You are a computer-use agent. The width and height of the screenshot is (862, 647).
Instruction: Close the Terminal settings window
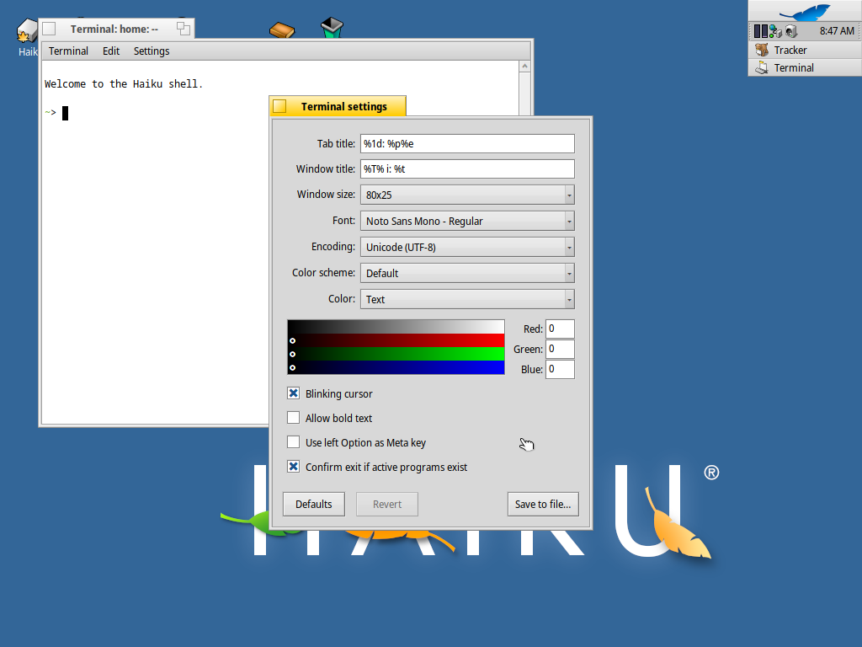pos(279,106)
